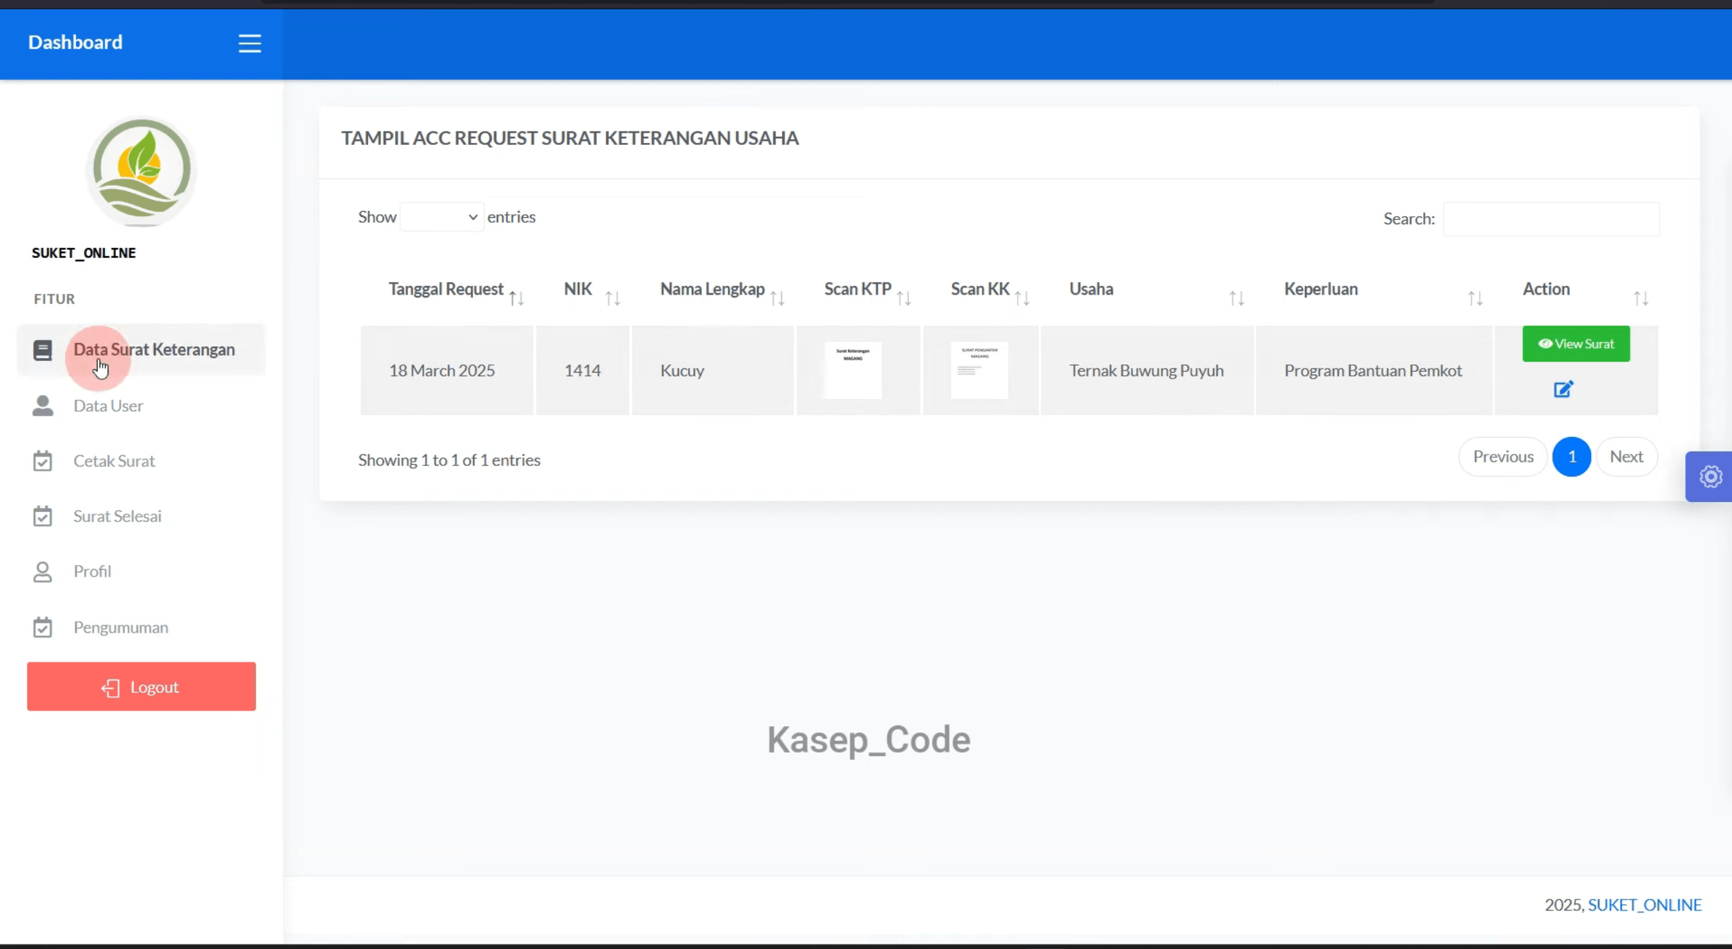Click the 'Program Bantuan Pemkot' cell
This screenshot has width=1732, height=949.
[1374, 371]
